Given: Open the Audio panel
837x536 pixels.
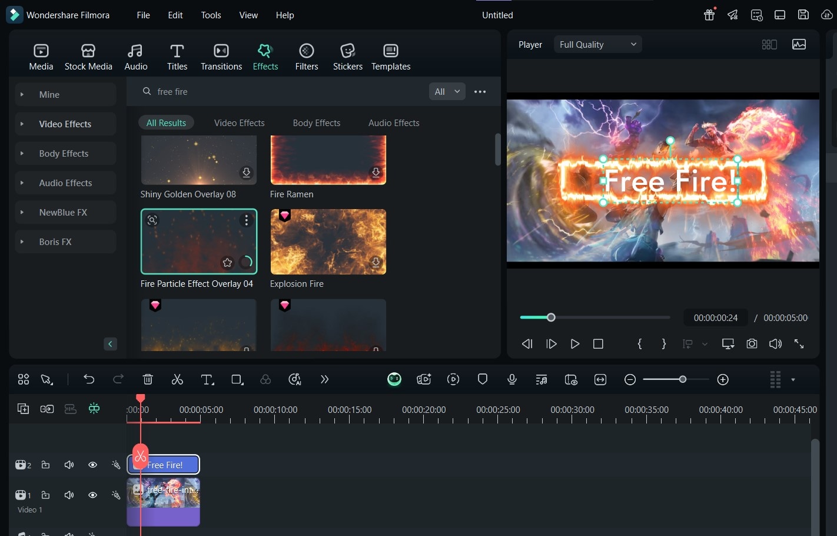Looking at the screenshot, I should click(136, 57).
